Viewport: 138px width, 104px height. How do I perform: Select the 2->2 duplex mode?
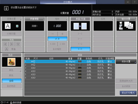pyautogui.click(x=80, y=34)
